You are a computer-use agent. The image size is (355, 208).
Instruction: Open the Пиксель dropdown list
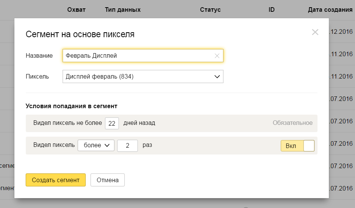click(143, 76)
